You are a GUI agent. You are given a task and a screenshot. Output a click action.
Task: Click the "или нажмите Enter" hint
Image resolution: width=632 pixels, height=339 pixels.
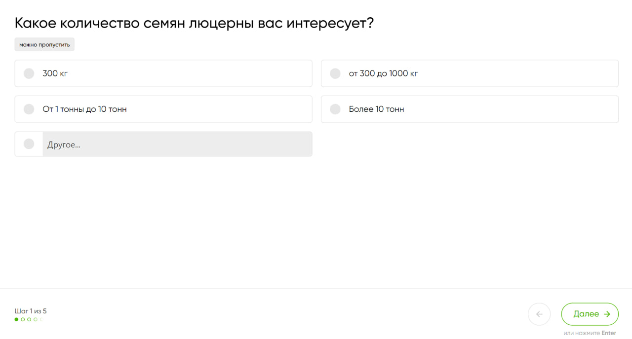(590, 333)
